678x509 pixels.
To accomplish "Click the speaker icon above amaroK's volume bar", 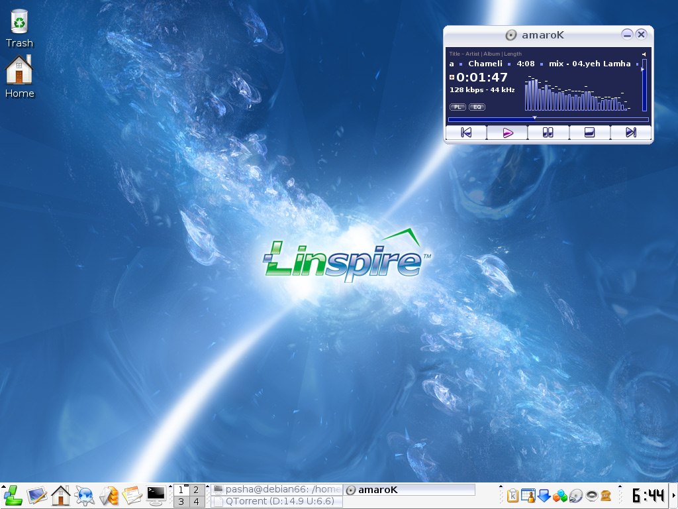I will (644, 54).
